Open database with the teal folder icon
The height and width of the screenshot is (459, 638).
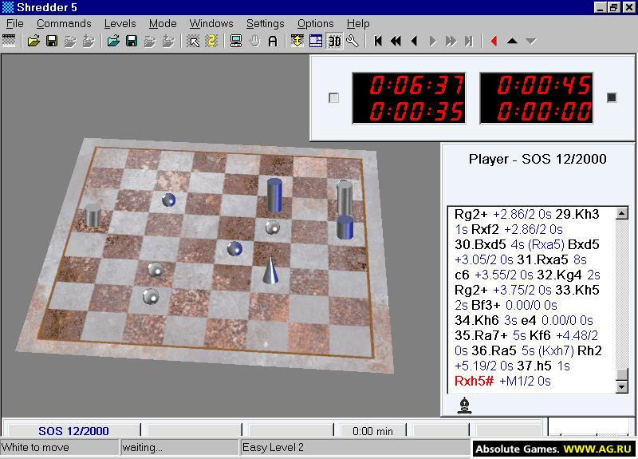point(113,42)
